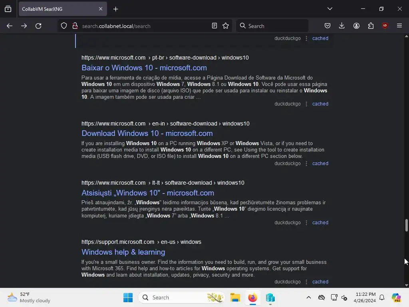The height and width of the screenshot is (307, 409).
Task: Open the Firefox tab overview icon
Action: (x=8, y=9)
